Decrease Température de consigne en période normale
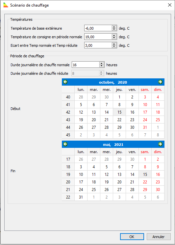 (114, 38)
